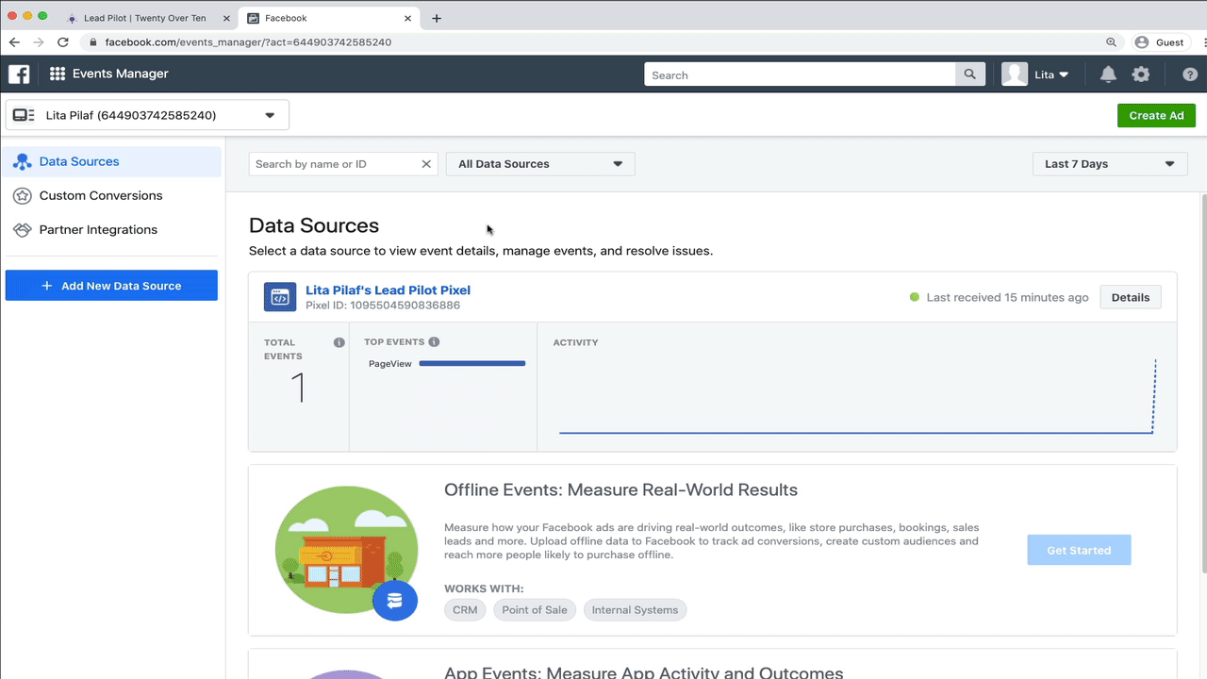Open the notifications bell
Image resolution: width=1207 pixels, height=679 pixels.
click(x=1108, y=75)
